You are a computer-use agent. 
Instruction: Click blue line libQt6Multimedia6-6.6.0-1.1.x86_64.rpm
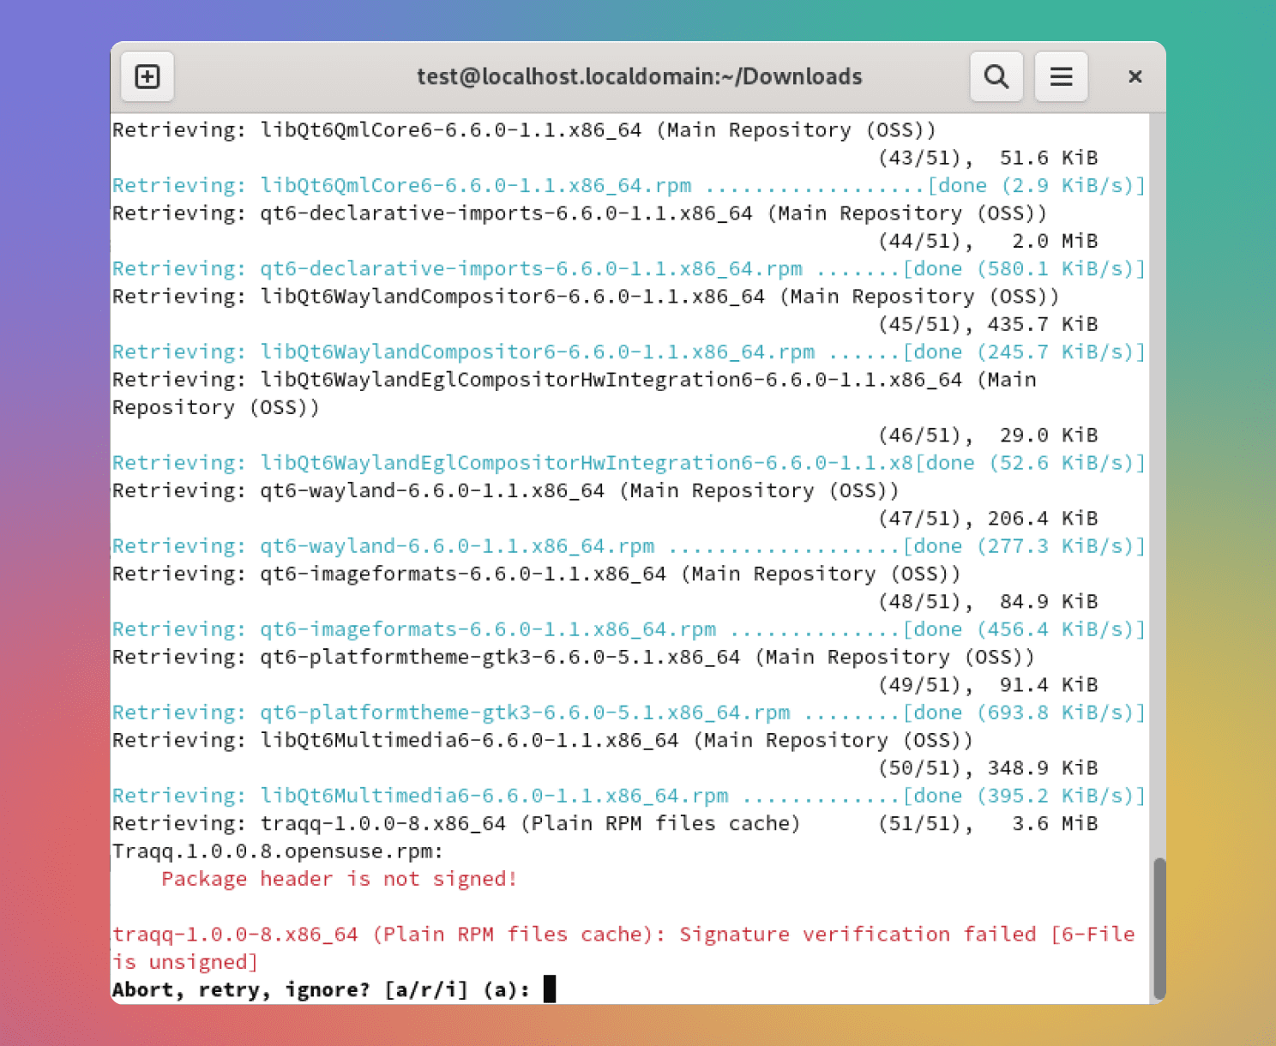coord(629,796)
